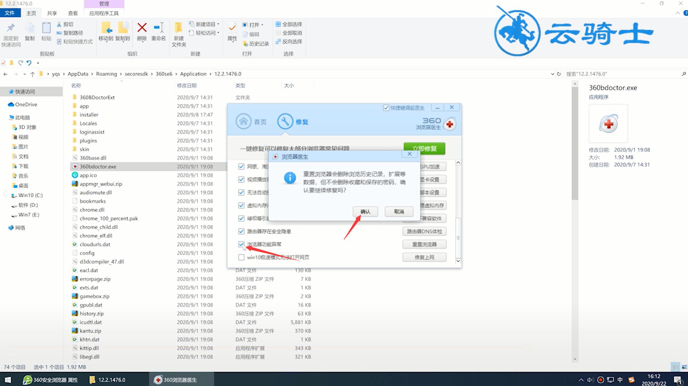Click the Manage (管理) contextual tab
688x386 pixels.
[104, 4]
